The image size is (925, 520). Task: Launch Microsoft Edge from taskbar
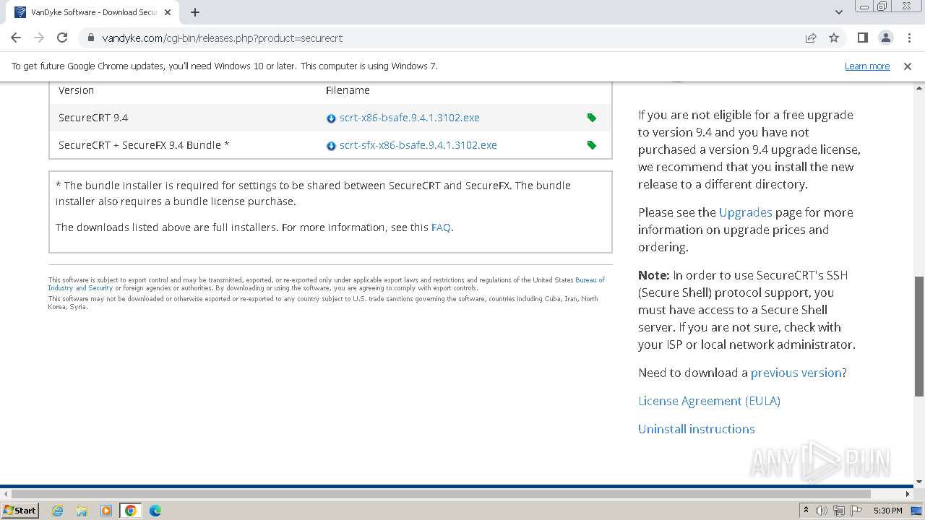155,511
